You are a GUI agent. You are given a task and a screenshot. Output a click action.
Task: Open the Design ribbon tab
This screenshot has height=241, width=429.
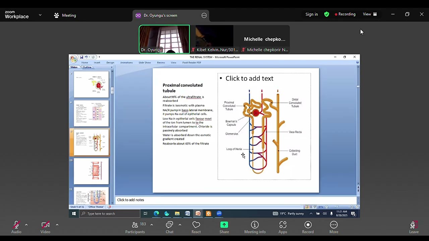[x=110, y=63]
